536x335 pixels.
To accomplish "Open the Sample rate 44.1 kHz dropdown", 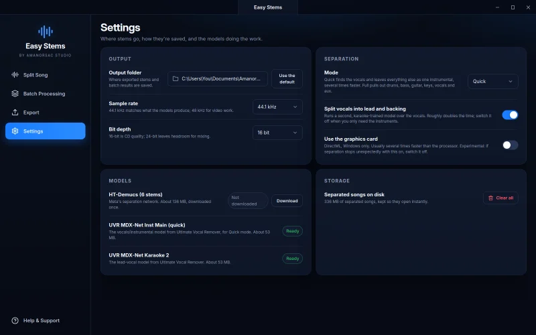I will [277, 107].
